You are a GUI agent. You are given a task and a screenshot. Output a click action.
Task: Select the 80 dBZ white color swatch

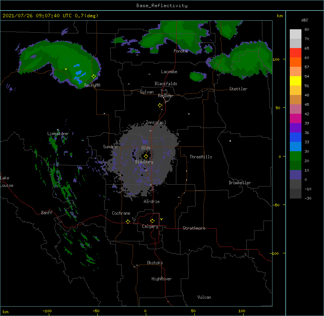(x=295, y=34)
